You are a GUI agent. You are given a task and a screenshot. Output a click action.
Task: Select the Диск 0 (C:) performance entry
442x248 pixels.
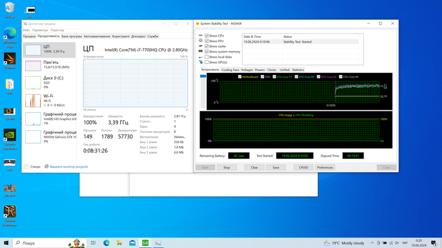click(x=49, y=83)
